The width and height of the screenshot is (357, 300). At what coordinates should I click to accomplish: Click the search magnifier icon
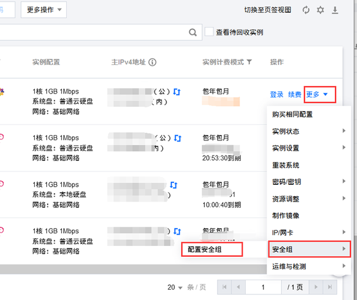tap(192, 32)
